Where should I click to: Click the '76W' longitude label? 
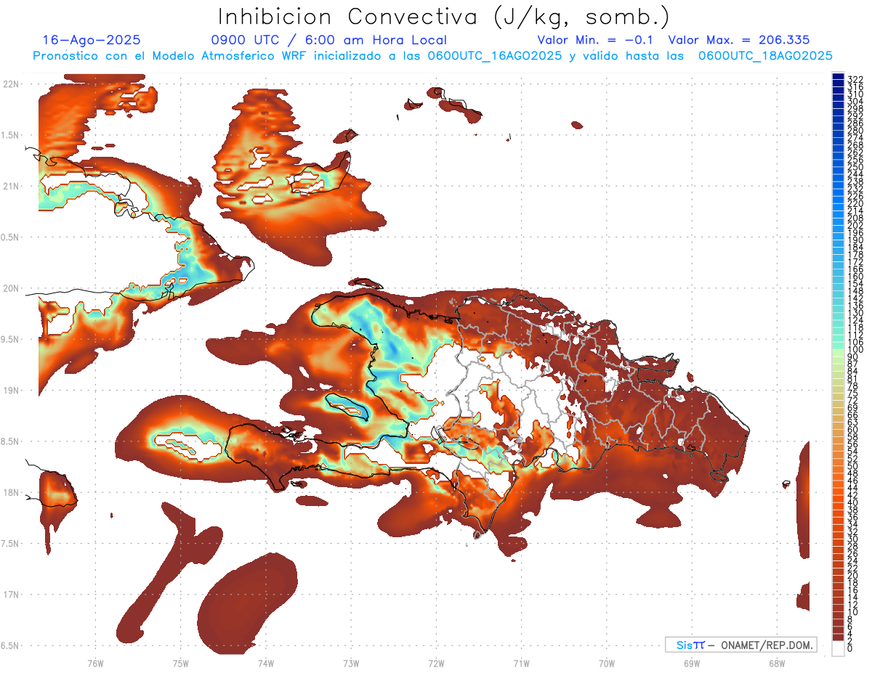pos(95,663)
